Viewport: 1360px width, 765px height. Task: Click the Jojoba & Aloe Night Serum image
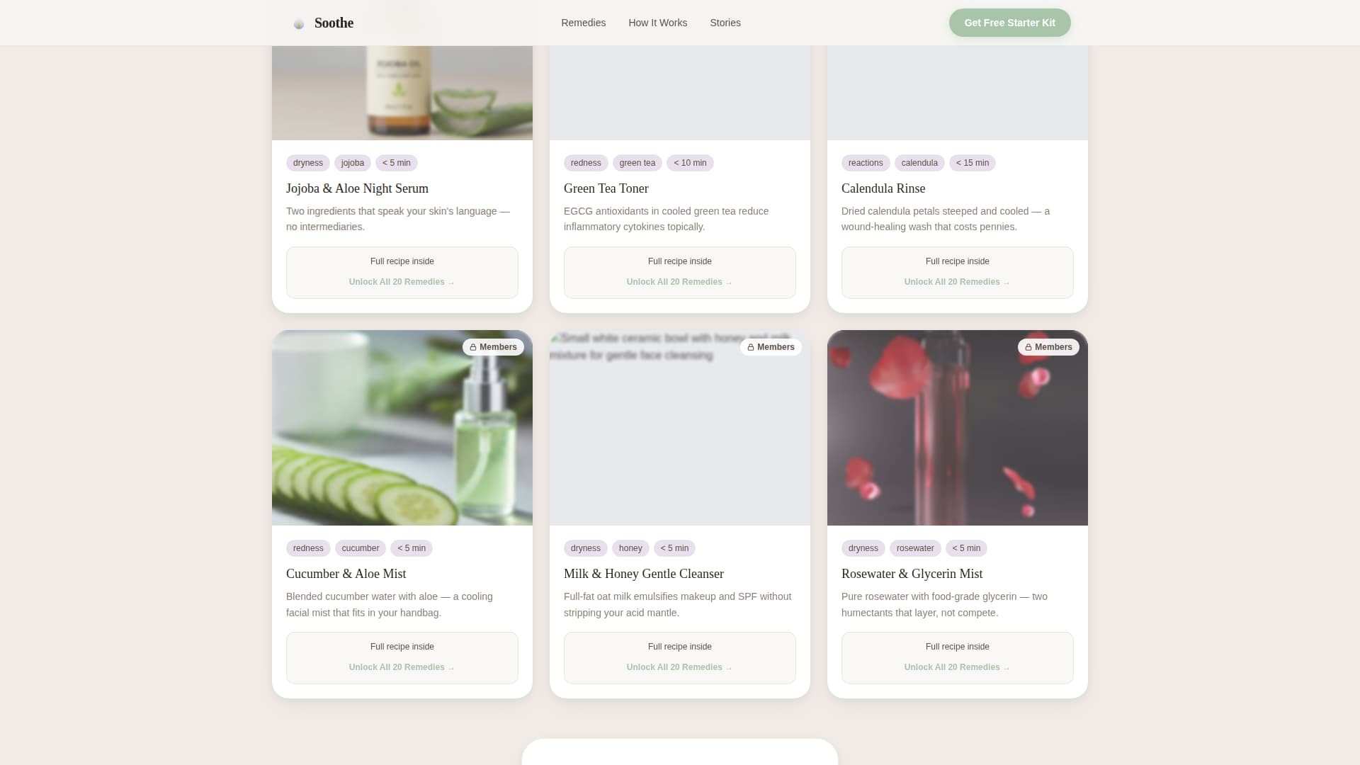pyautogui.click(x=402, y=93)
